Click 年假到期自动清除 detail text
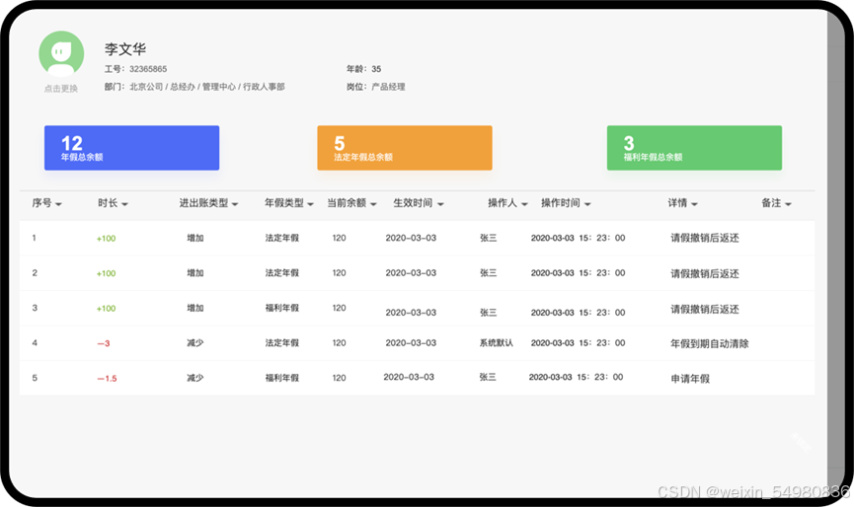Screen dimensions: 854x507 pyautogui.click(x=710, y=343)
